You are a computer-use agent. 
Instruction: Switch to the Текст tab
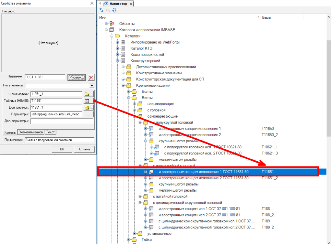tap(50, 132)
